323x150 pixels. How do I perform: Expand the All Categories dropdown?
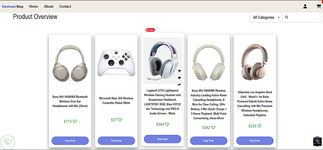click(x=265, y=17)
